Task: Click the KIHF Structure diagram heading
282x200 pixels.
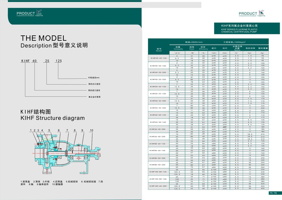Action: [53, 118]
